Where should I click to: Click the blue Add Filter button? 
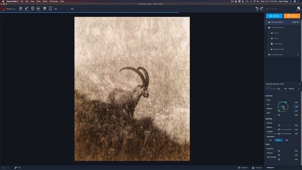274,16
